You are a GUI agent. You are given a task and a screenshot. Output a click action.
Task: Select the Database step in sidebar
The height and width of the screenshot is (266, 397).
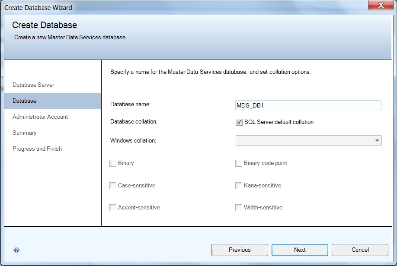(25, 101)
